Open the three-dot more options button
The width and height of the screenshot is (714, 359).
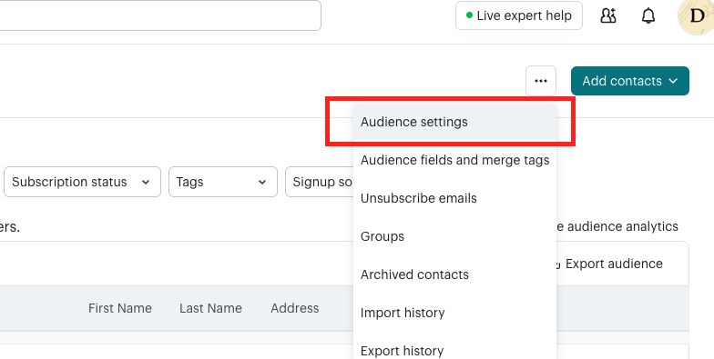pyautogui.click(x=541, y=81)
